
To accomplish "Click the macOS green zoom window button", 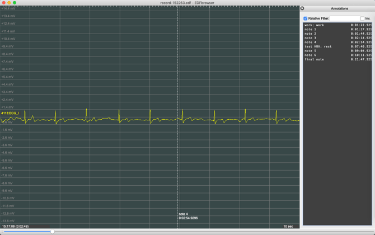I will tap(15, 3).
